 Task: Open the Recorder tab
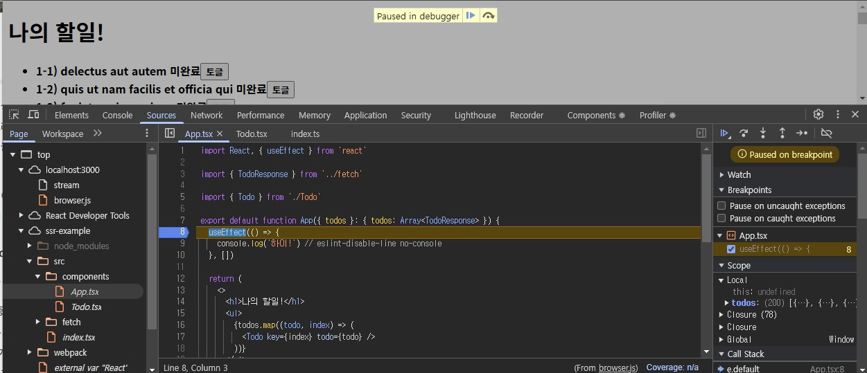pyautogui.click(x=527, y=115)
